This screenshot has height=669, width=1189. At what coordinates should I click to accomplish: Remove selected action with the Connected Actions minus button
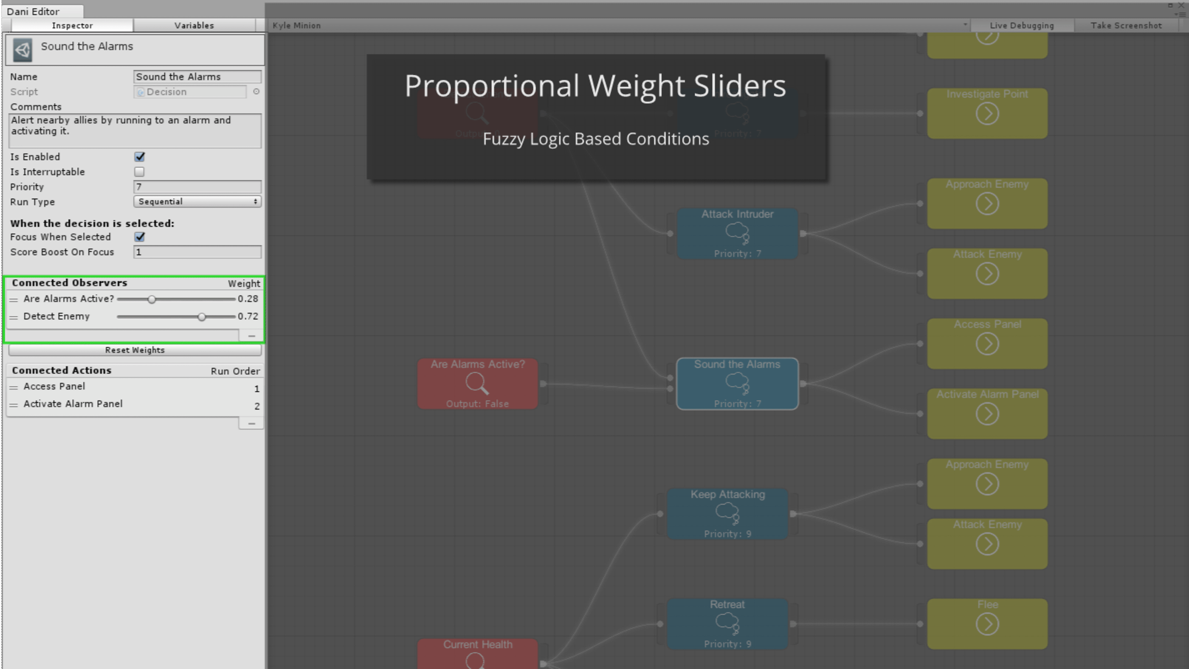click(x=251, y=423)
